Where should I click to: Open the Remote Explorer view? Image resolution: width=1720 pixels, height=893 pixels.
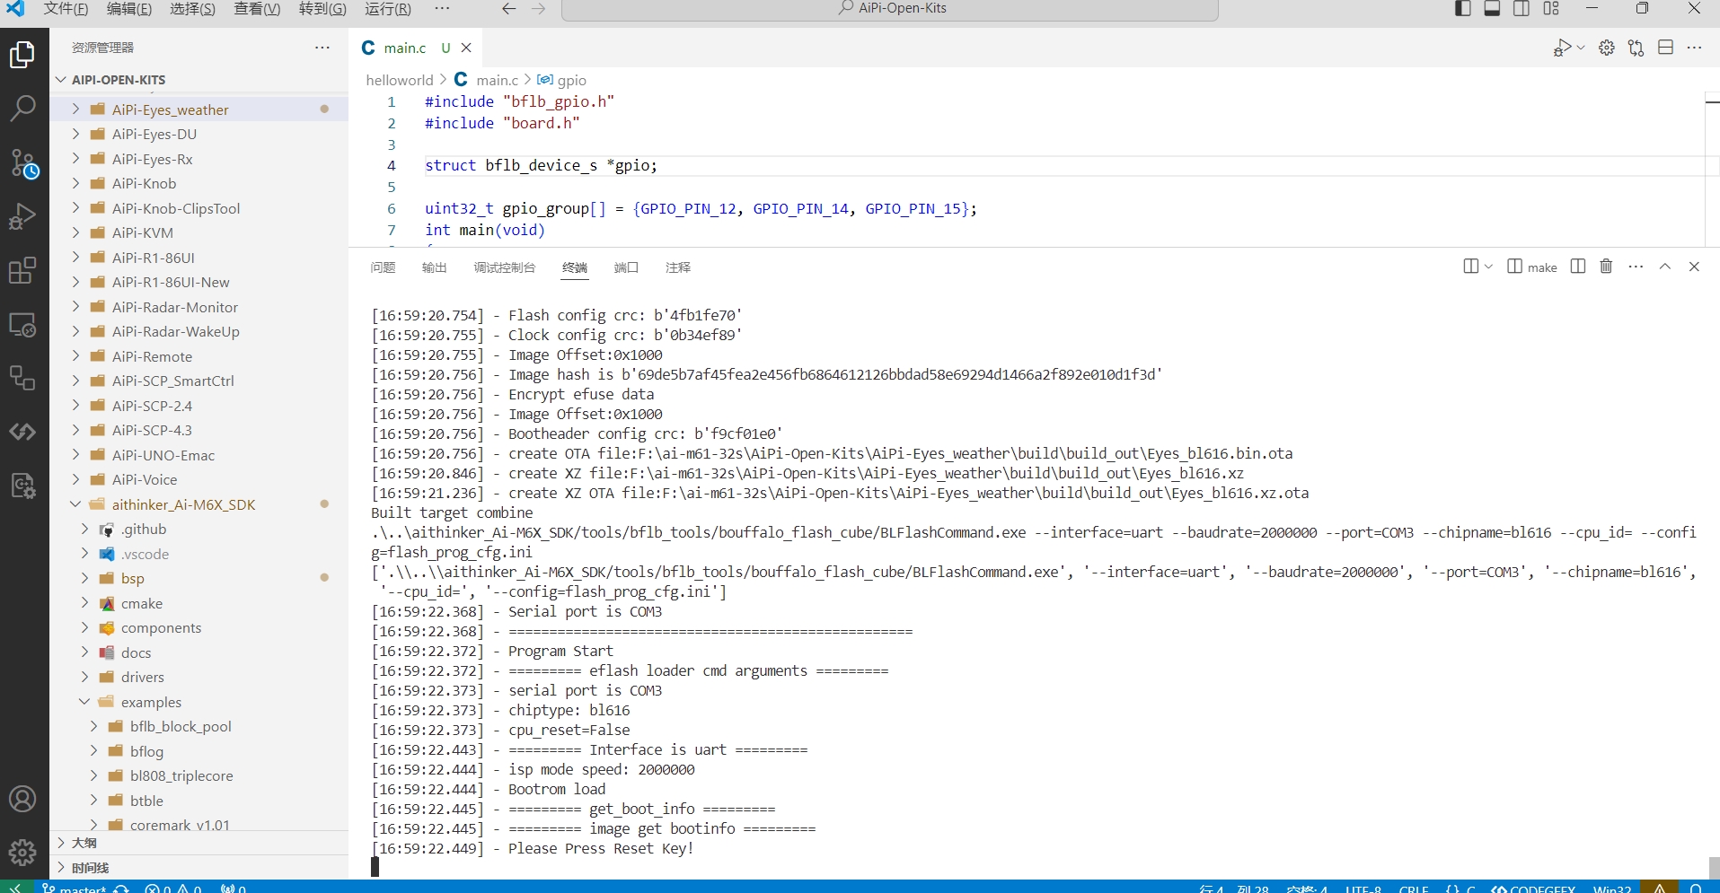(x=22, y=325)
